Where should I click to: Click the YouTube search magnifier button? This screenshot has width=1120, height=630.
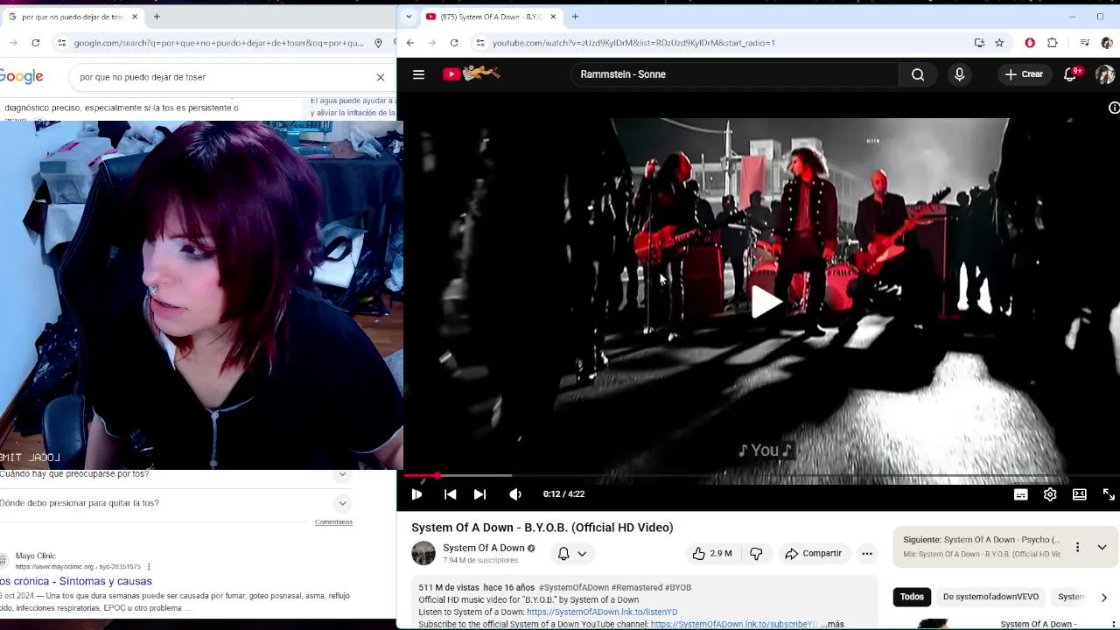(x=918, y=74)
